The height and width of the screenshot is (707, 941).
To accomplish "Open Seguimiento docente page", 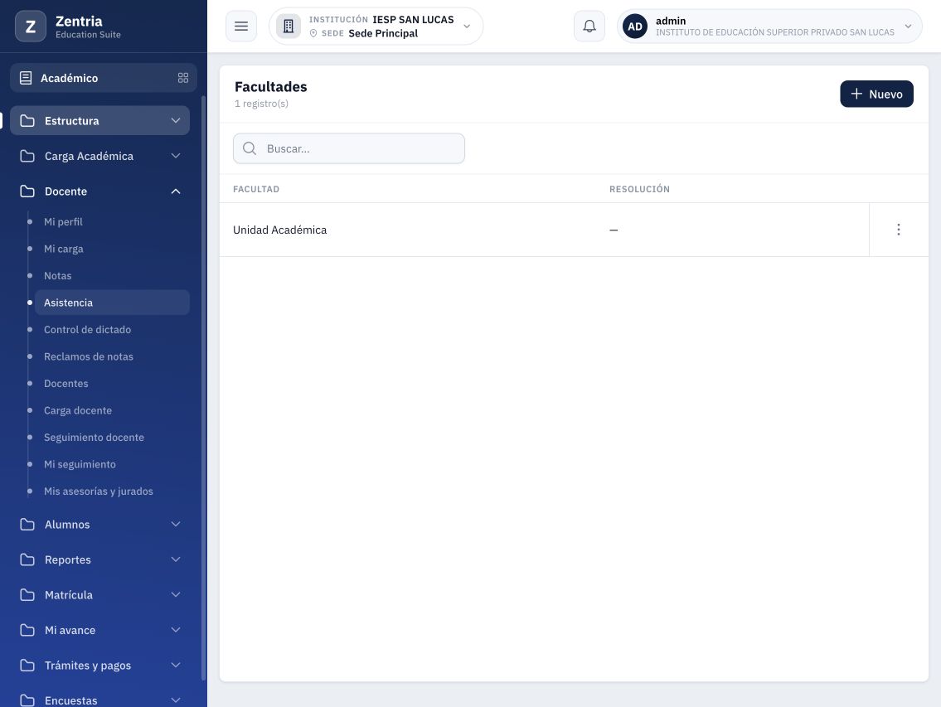I will (112, 438).
